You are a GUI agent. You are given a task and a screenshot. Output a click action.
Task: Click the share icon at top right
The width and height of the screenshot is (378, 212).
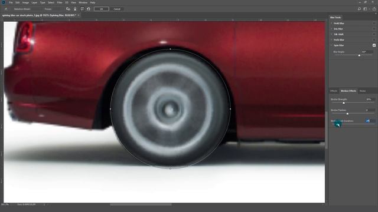coord(374,9)
